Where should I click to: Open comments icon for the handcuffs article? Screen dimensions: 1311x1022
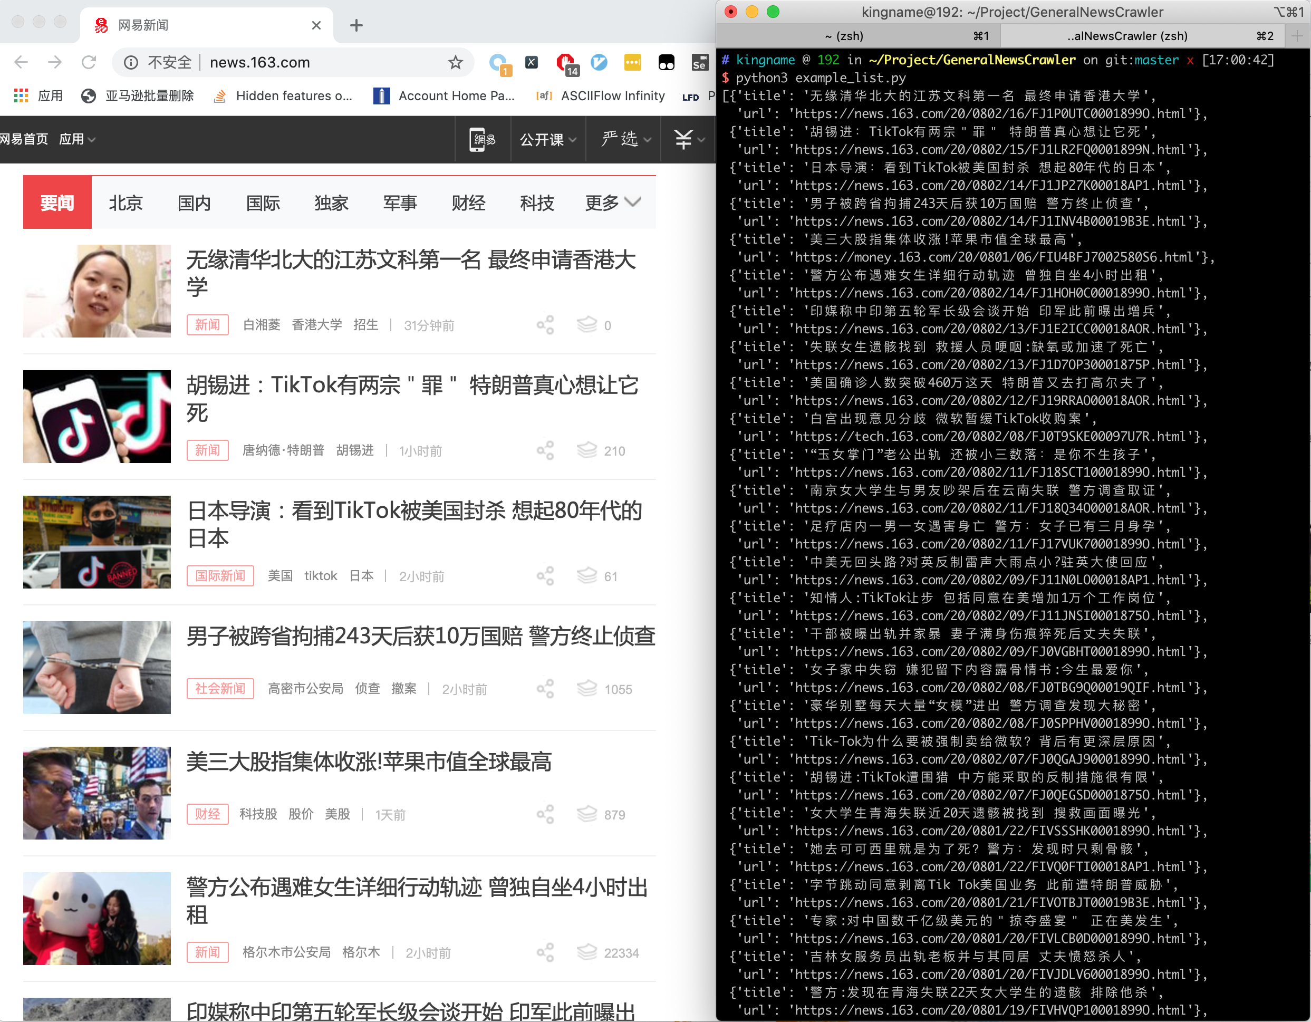587,689
